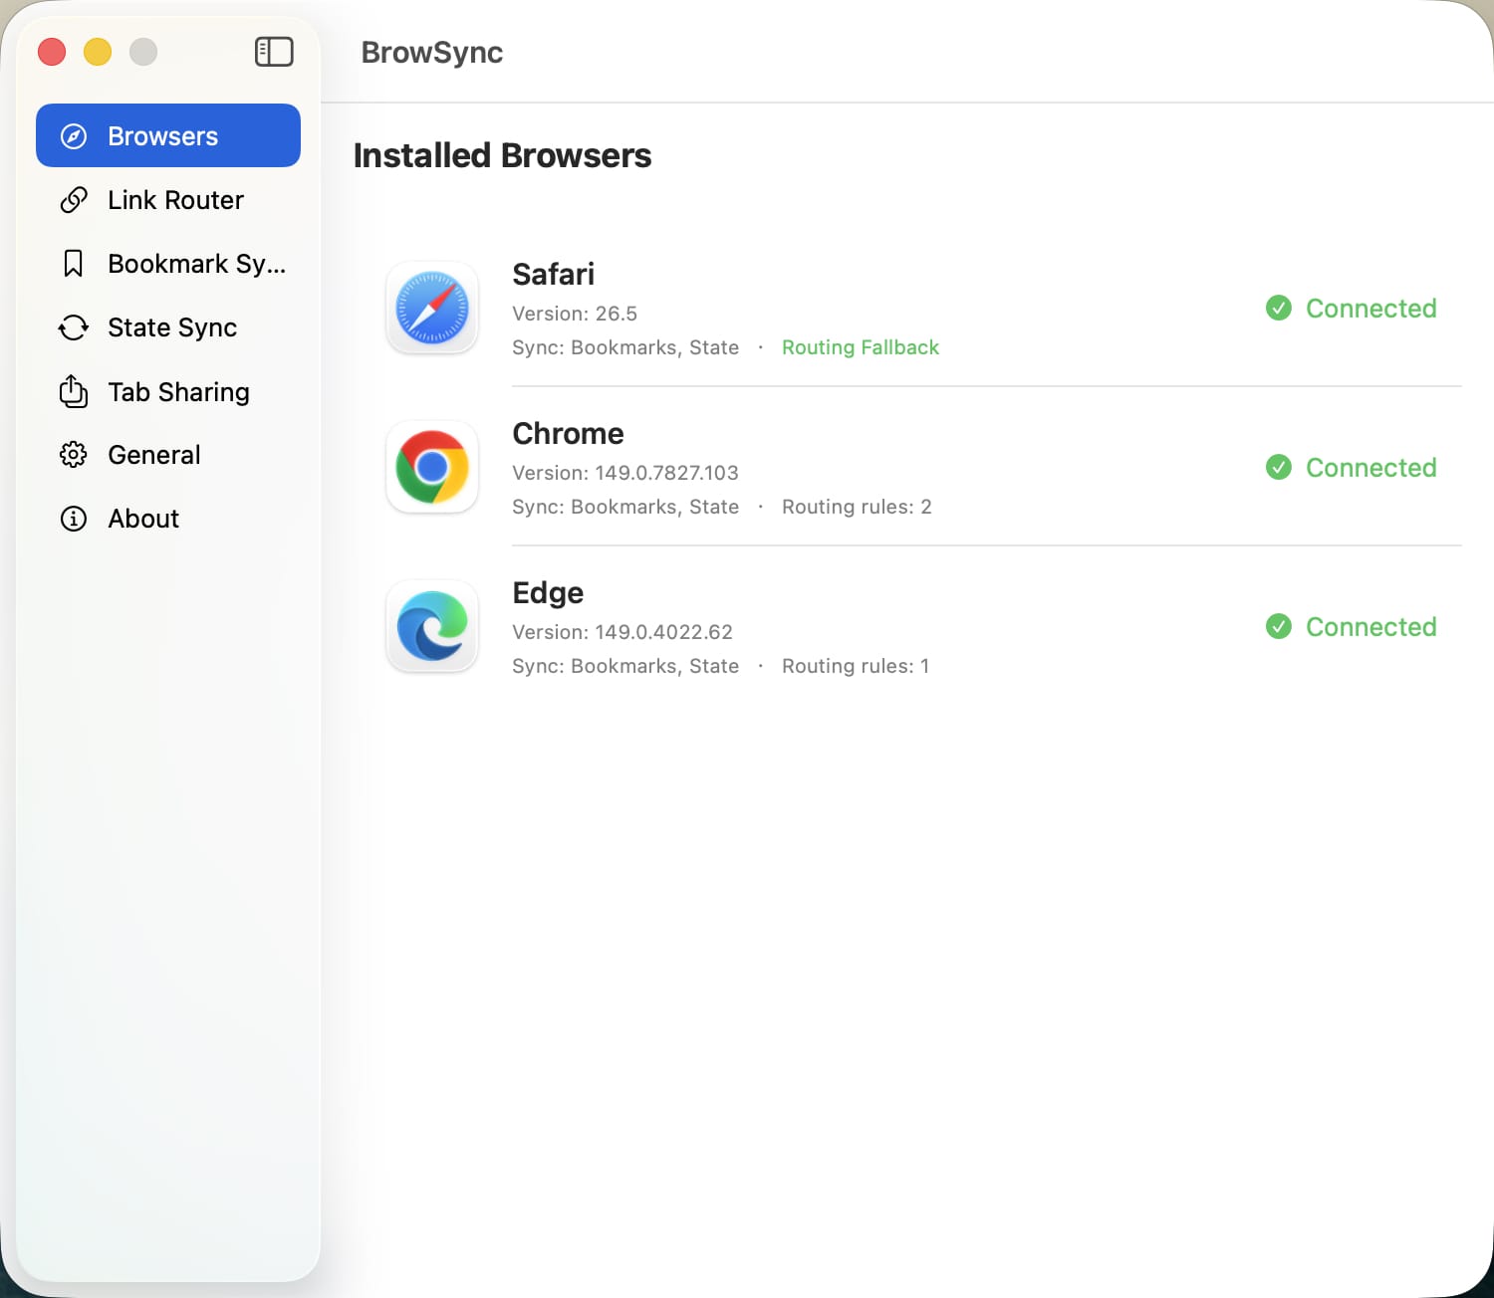Screen dimensions: 1494x1298
Task: Click the Version: 149.0.7827.103 text
Action: (x=625, y=473)
